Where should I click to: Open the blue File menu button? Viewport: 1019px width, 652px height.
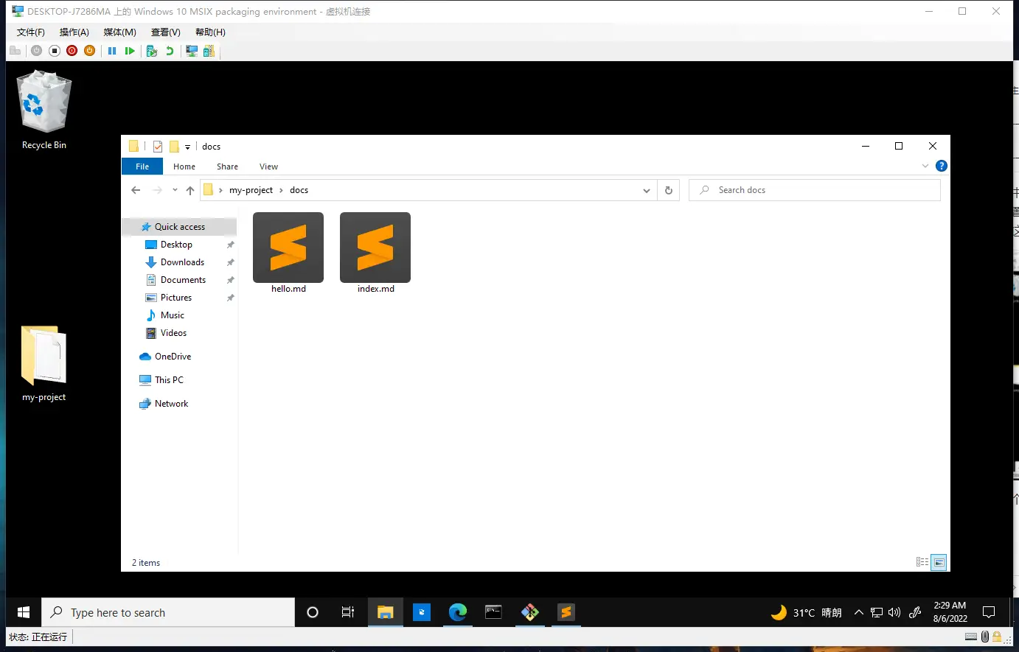142,166
